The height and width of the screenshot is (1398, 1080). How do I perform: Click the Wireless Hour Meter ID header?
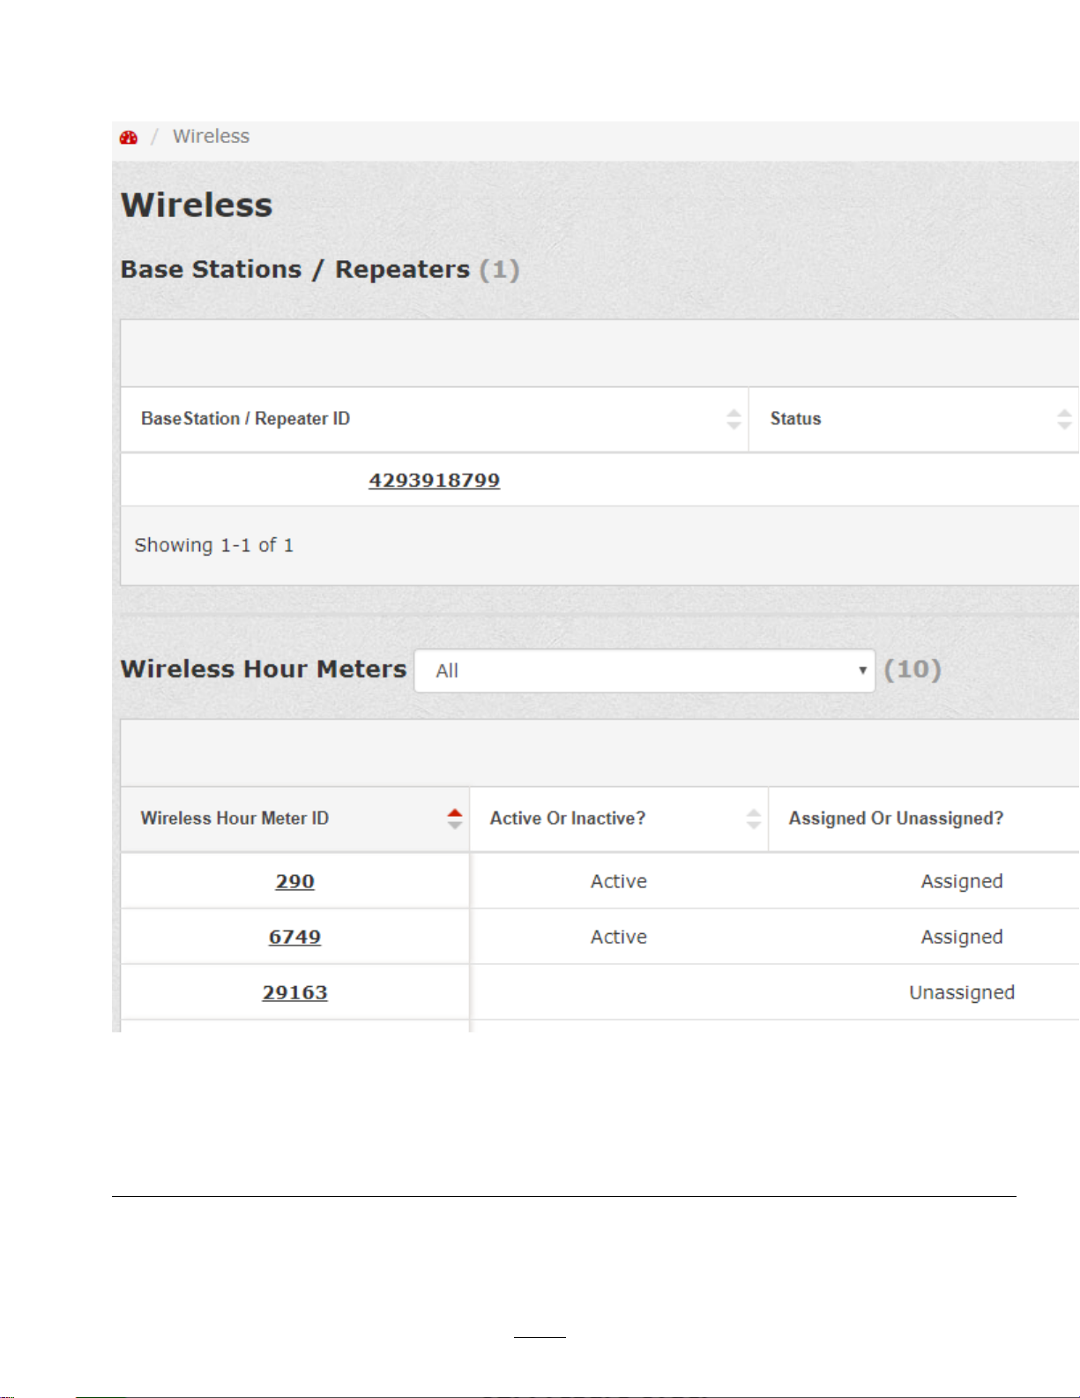235,819
